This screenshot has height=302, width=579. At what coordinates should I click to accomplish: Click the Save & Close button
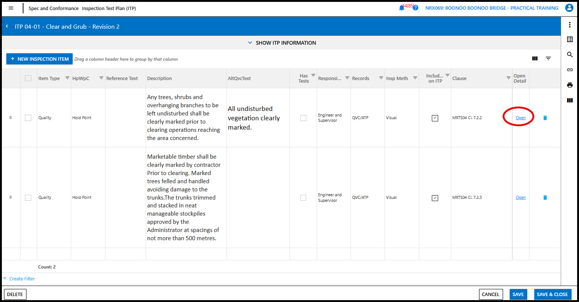point(552,294)
